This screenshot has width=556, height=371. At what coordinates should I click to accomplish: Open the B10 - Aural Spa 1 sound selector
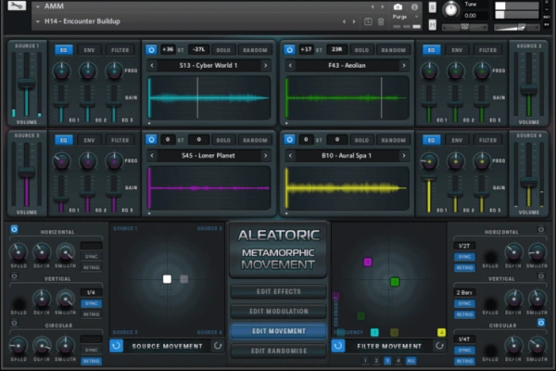click(347, 155)
